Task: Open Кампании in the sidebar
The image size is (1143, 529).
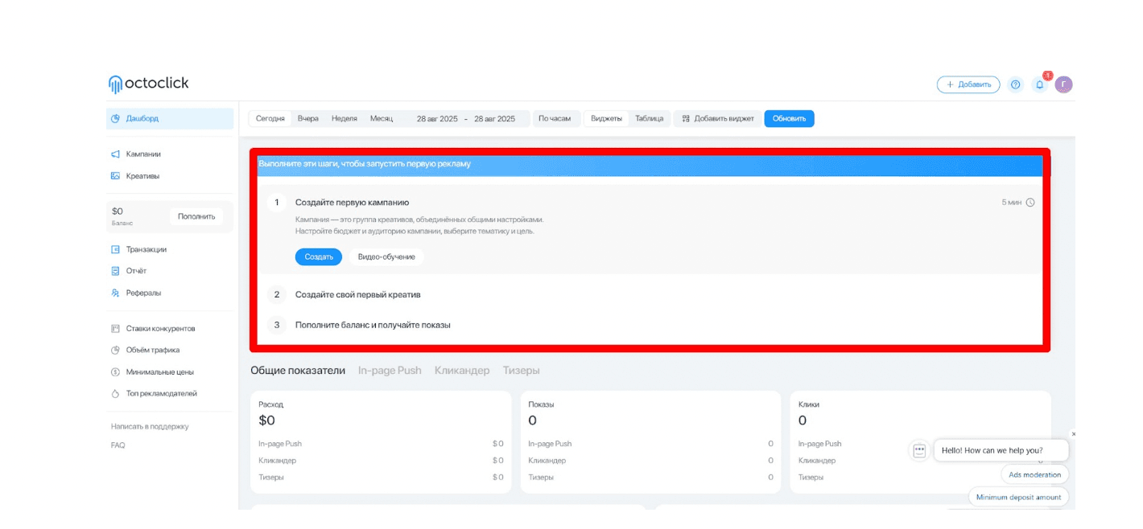Action: pyautogui.click(x=143, y=154)
